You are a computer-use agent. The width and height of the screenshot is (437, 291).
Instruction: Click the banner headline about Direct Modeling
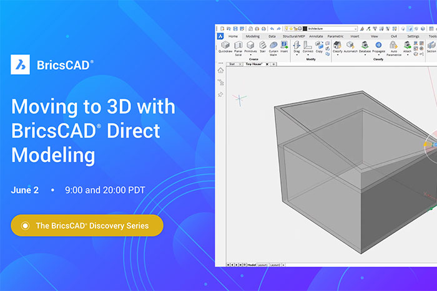click(94, 131)
